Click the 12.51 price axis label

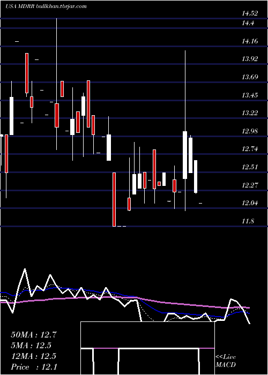pyautogui.click(x=250, y=167)
